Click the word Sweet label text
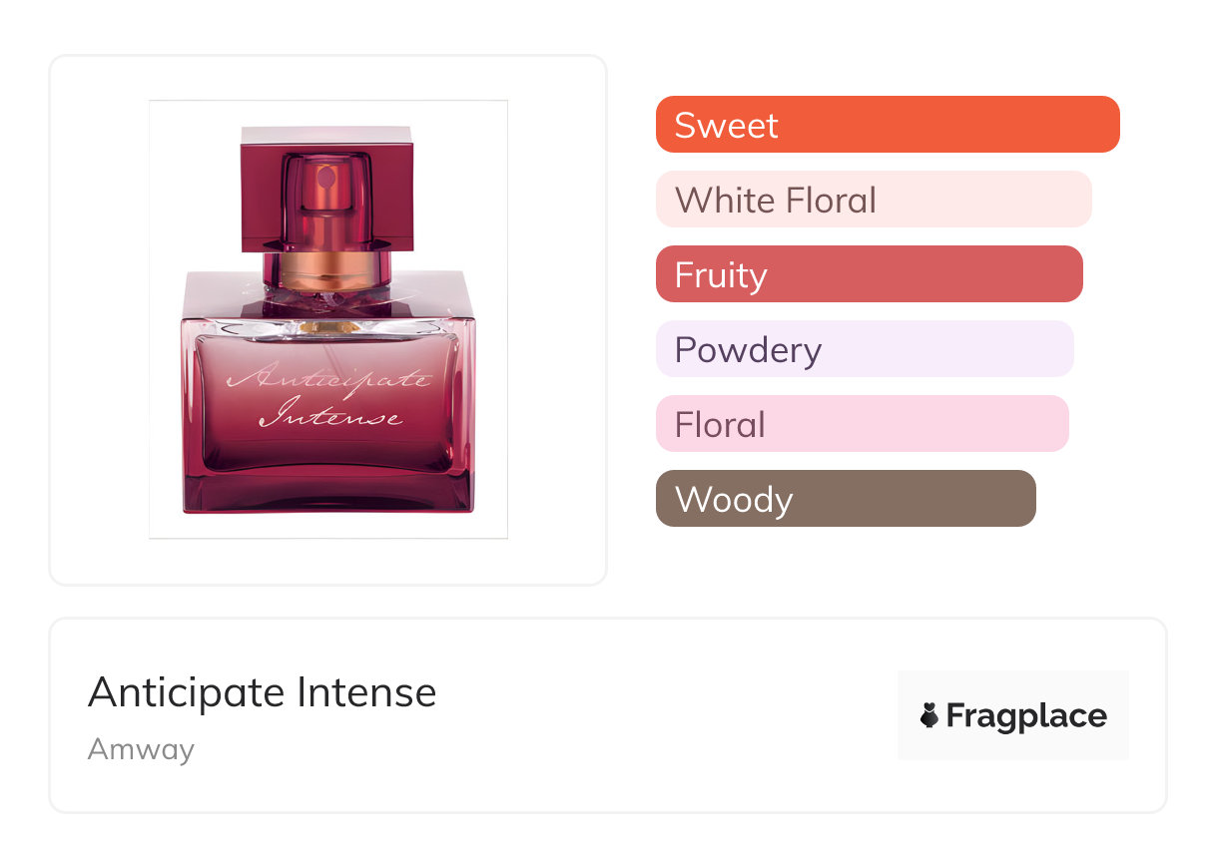The width and height of the screenshot is (1216, 862). tap(726, 126)
